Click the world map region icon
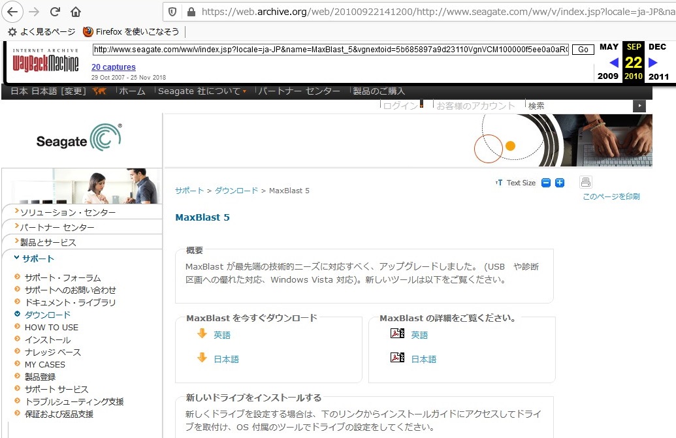 click(99, 91)
